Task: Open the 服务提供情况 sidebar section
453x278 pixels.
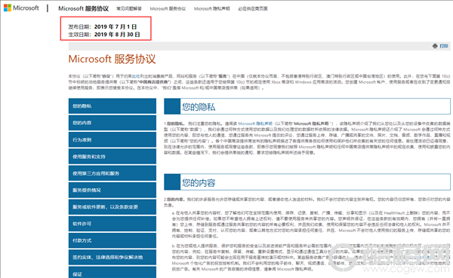Action: pos(112,190)
